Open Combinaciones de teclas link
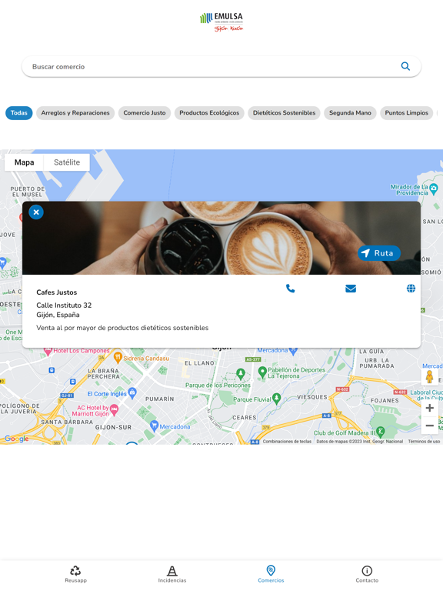This screenshot has height=591, width=443. click(x=287, y=442)
